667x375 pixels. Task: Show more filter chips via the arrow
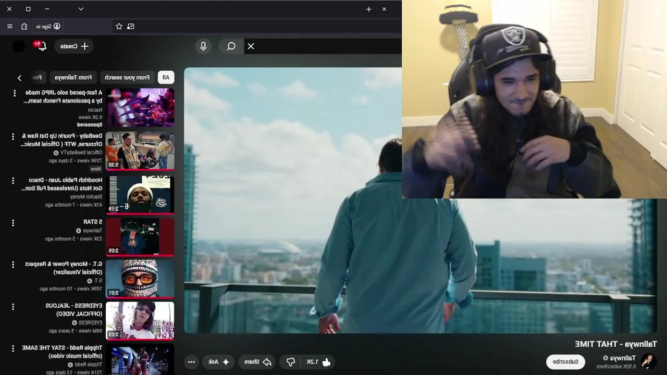point(19,78)
